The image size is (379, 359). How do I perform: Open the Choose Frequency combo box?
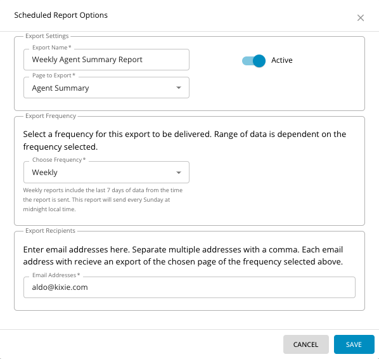[106, 173]
